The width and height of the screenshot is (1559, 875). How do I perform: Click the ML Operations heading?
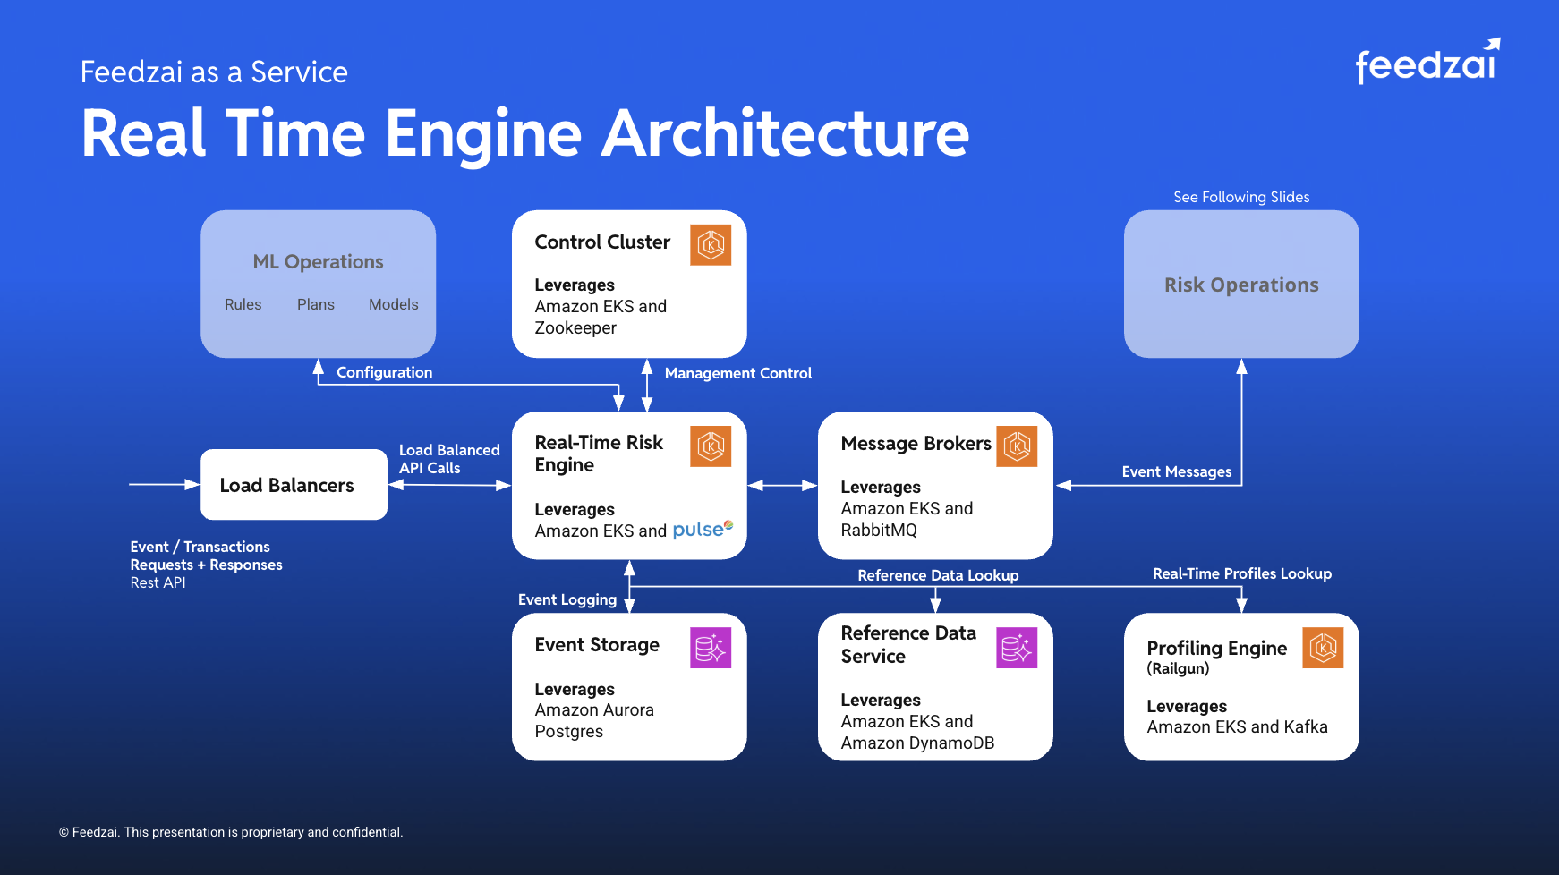pos(318,261)
